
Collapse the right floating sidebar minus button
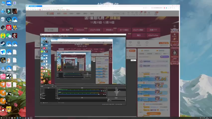[x=175, y=26]
